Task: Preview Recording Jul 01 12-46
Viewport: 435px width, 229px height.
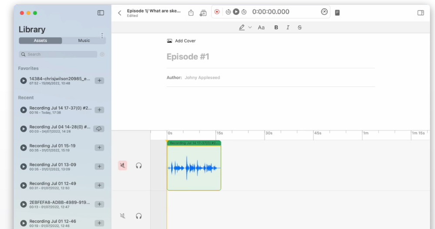Action: [23, 223]
